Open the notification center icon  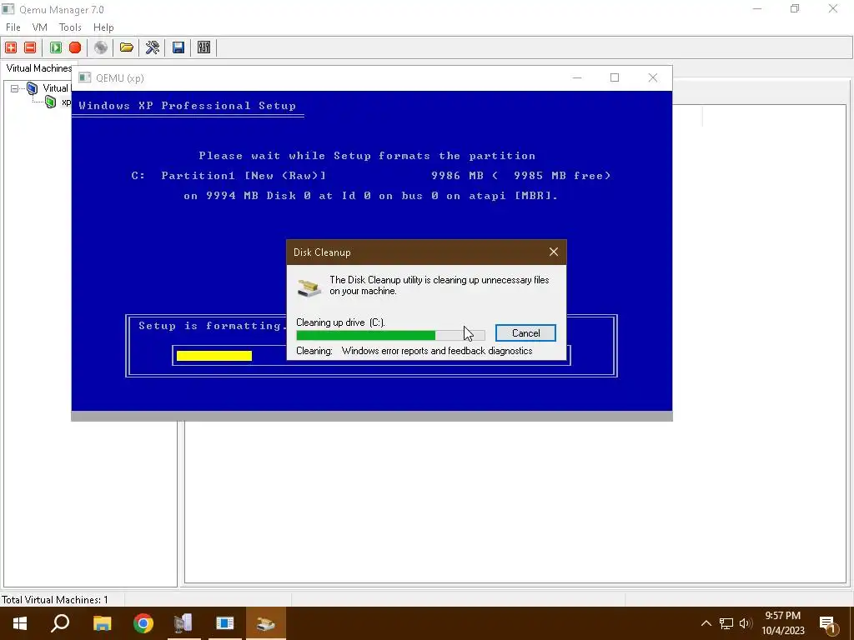[827, 624]
